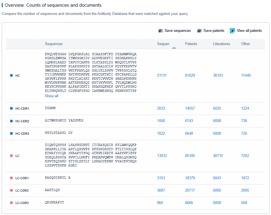Open LC-CDR3 other count 568
Screen dimensions: 271x215
coord(244,203)
